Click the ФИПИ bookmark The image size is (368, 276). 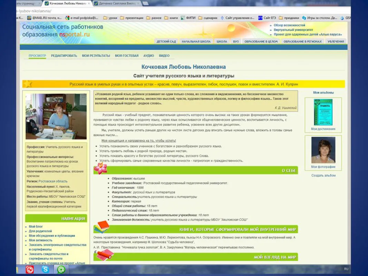point(188,18)
